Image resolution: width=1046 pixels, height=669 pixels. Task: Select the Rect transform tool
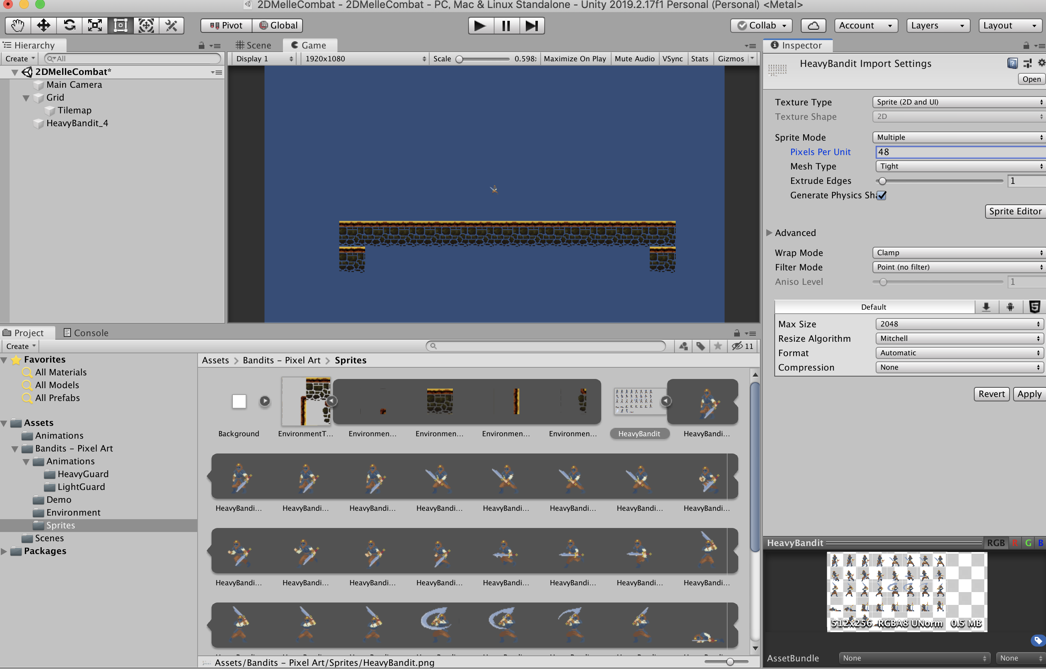[120, 26]
